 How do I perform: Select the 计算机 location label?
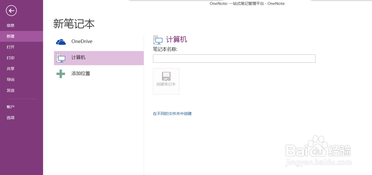[78, 58]
